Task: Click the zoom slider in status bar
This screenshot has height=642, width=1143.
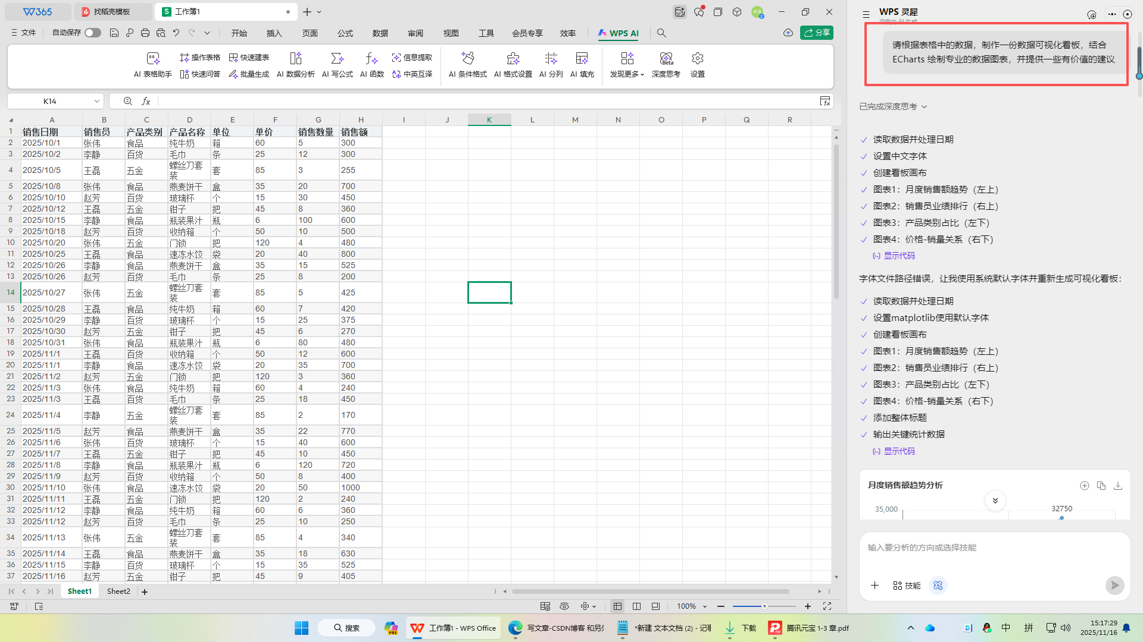Action: tap(764, 606)
